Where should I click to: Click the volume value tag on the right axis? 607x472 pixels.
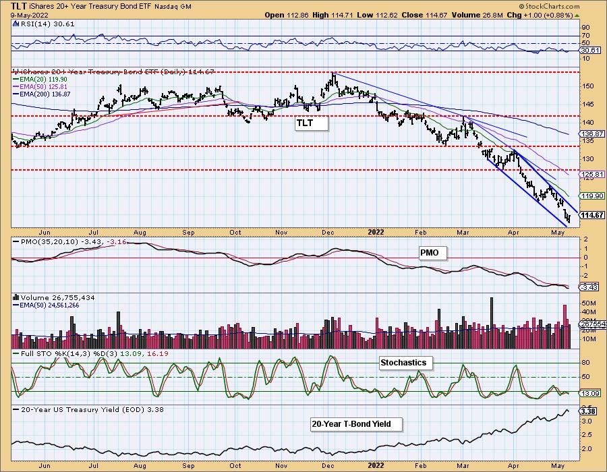click(594, 324)
